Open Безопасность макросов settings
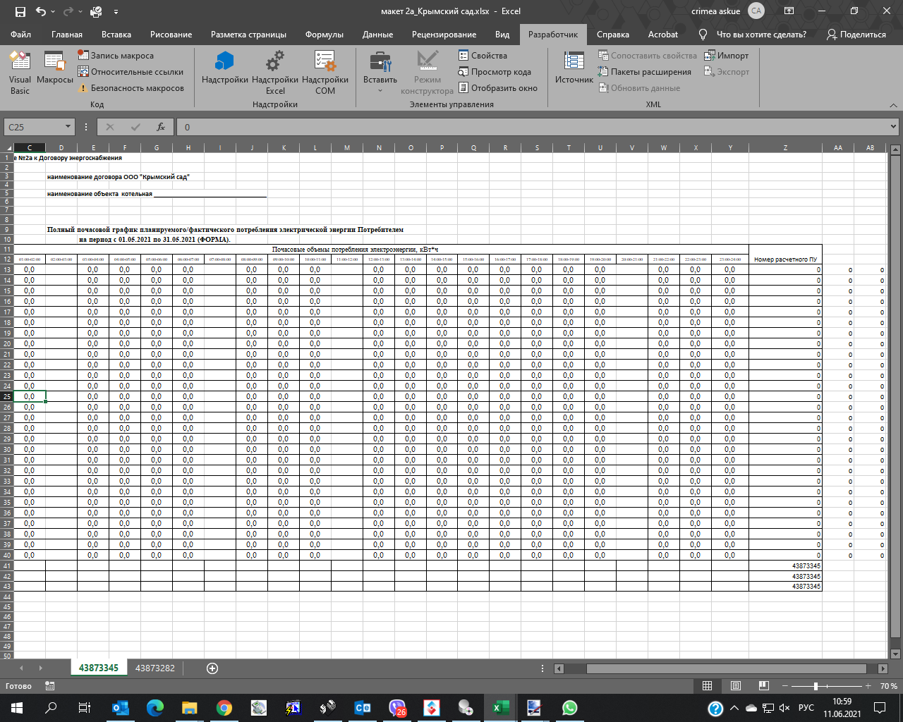The image size is (903, 722). pos(131,87)
